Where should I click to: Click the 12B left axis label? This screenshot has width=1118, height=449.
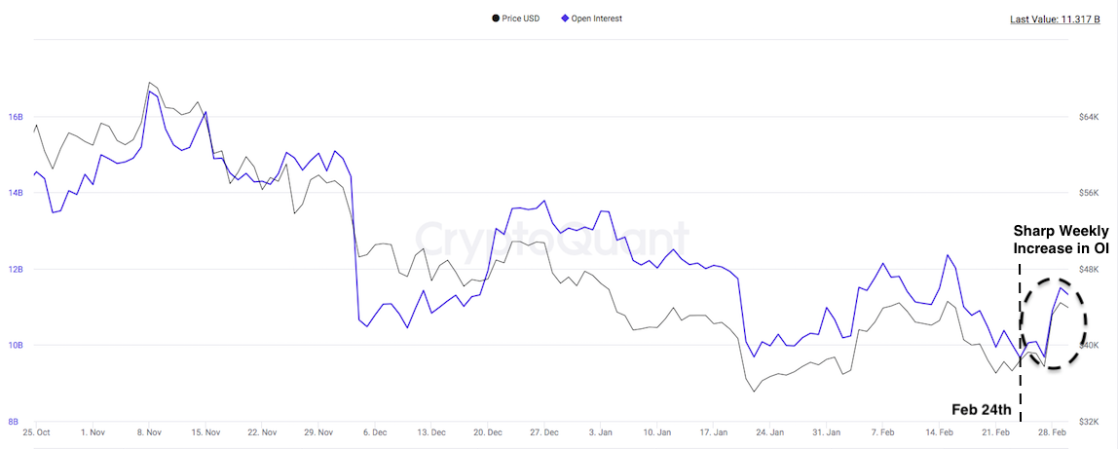16,270
